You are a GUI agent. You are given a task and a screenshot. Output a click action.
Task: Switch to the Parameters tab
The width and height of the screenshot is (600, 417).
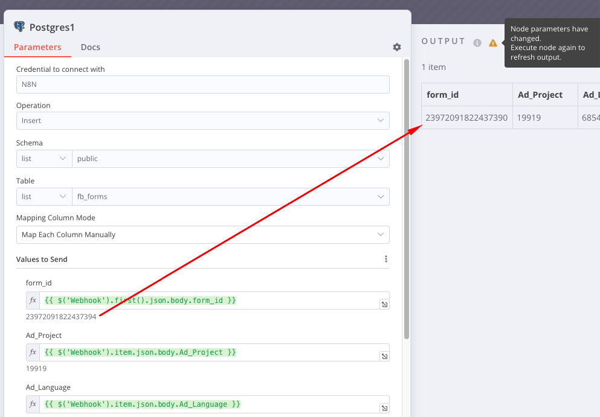pyautogui.click(x=37, y=47)
